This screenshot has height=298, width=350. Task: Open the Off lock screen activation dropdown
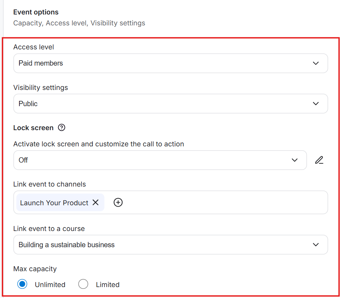pyautogui.click(x=148, y=160)
